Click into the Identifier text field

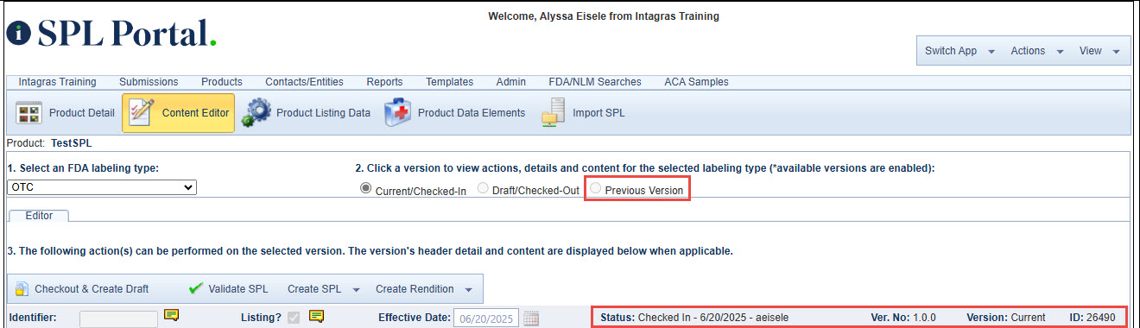(x=118, y=318)
